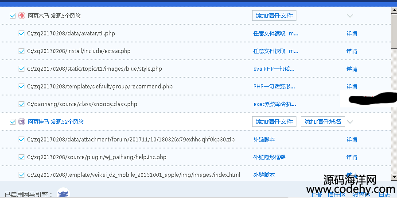The width and height of the screenshot is (397, 198).
Task: Toggle the checkbox for help.inc.php
Action: (x=21, y=157)
